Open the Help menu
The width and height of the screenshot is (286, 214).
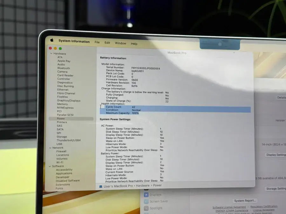tap(134, 44)
